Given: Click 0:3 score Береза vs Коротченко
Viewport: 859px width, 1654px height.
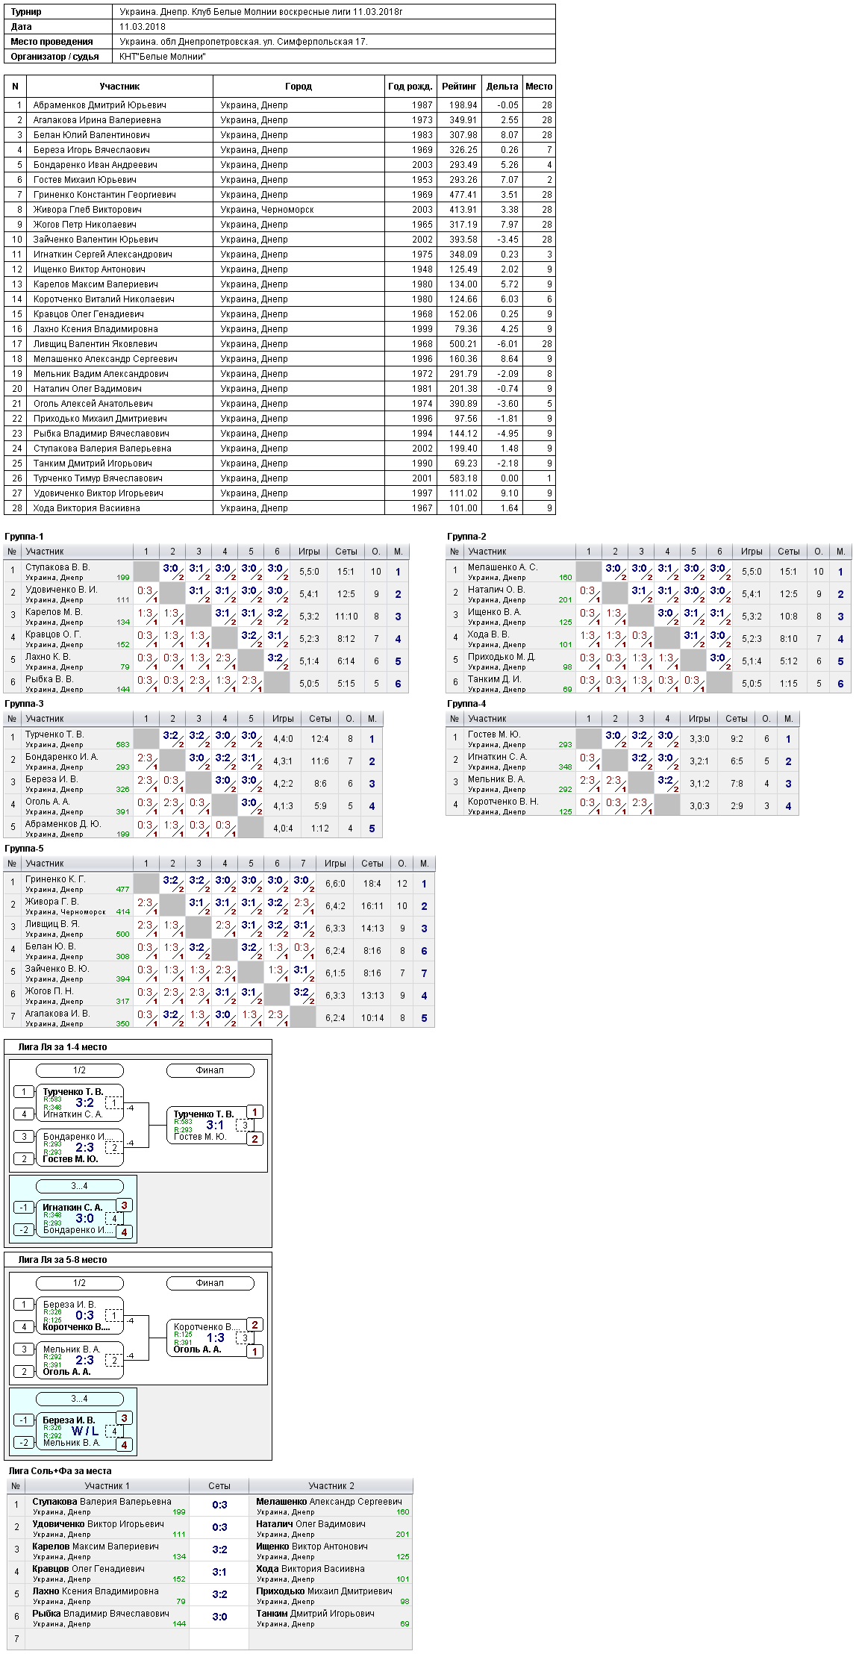Looking at the screenshot, I should tap(85, 1315).
